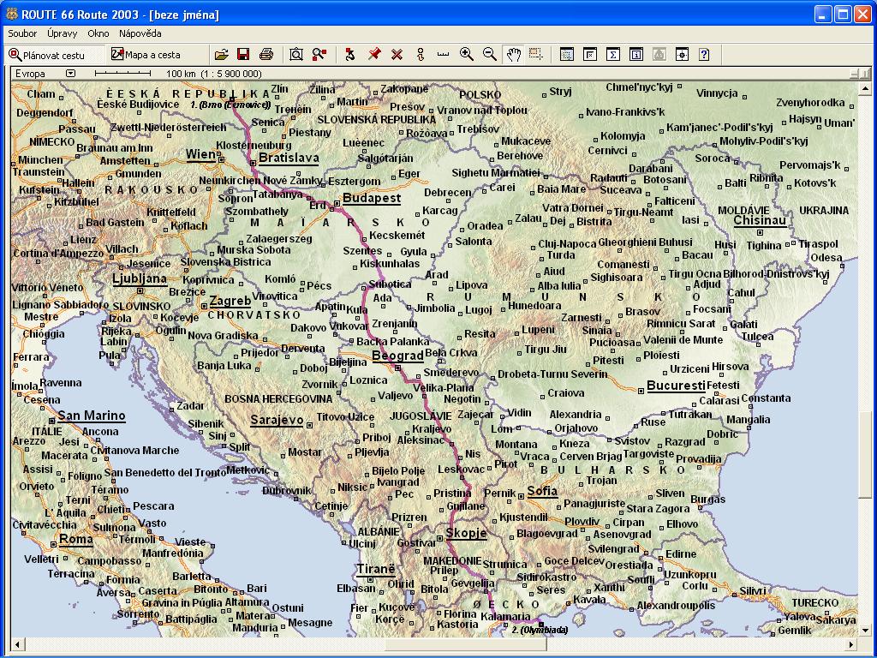
Task: Click the magnifier-over-map toolbar icon
Action: [295, 54]
